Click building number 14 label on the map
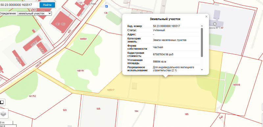Image resolution: width=263 pixels, height=127 pixels. (163, 6)
